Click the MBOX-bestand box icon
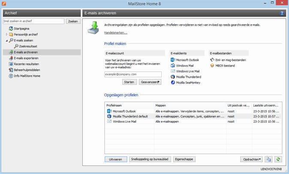The width and height of the screenshot is (289, 174). click(212, 65)
